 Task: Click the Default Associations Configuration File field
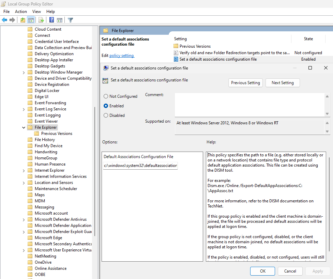(x=140, y=166)
